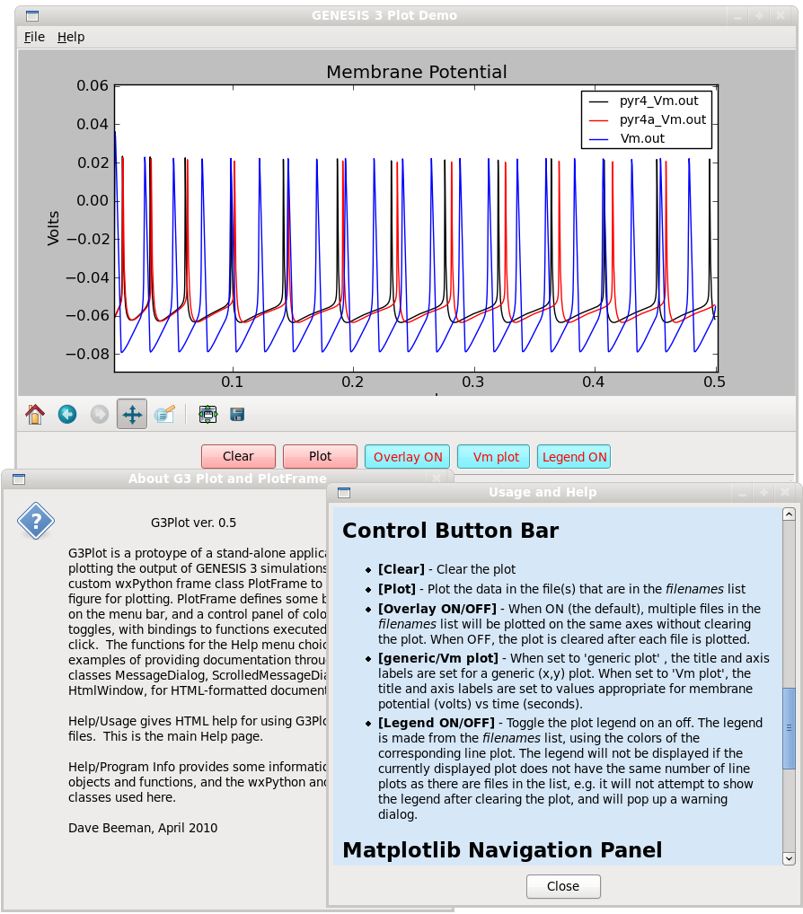Viewport: 803px width, 914px height.
Task: Click the bold '[generic/Vm plot]' help term
Action: [x=438, y=659]
